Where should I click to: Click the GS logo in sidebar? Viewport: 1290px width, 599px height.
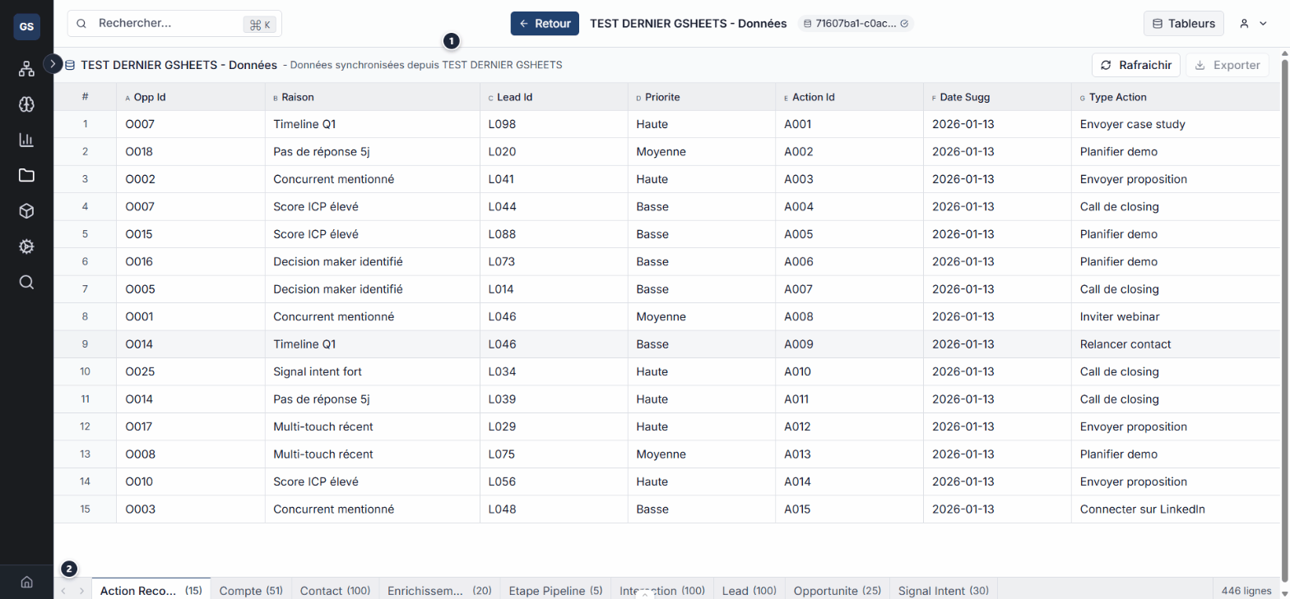(x=26, y=26)
